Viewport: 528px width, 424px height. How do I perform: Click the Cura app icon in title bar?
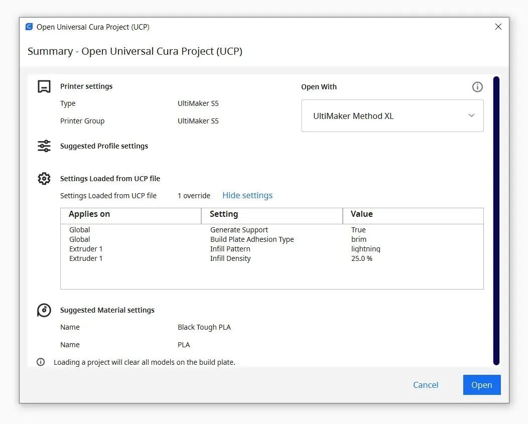[x=29, y=27]
